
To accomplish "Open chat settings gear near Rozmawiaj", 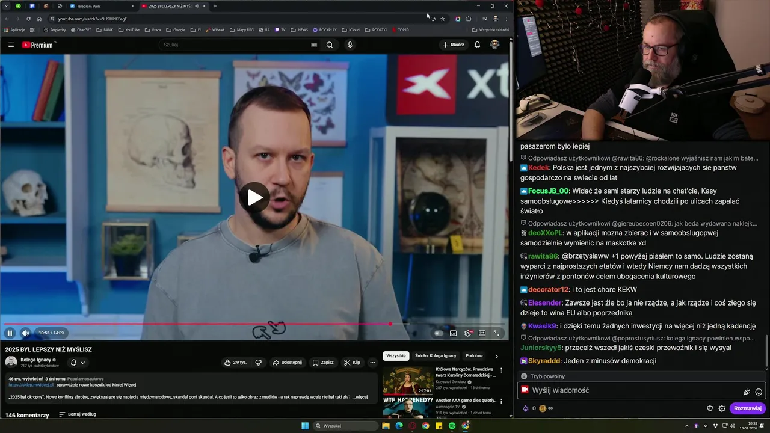I will coord(722,408).
